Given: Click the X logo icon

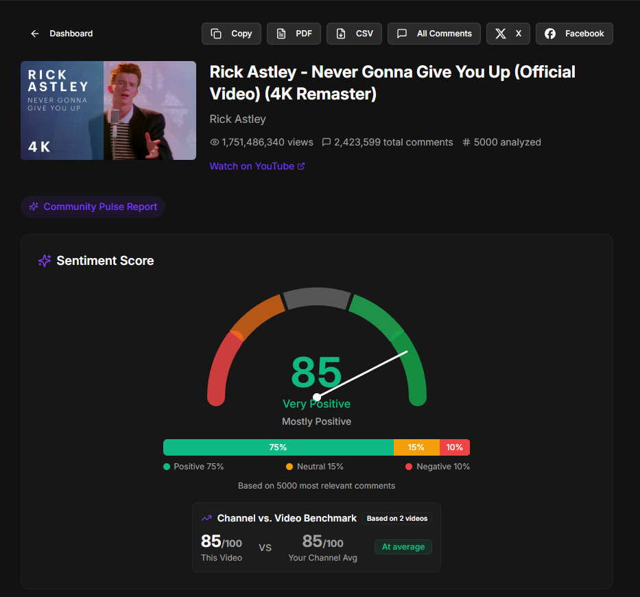Looking at the screenshot, I should coord(501,34).
